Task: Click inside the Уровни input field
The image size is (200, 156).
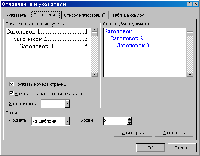Action: click(115, 121)
